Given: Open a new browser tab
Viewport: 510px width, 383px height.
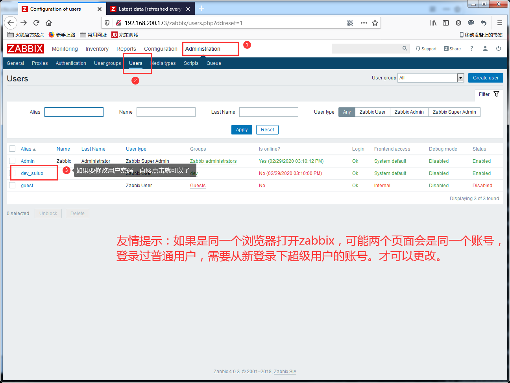Looking at the screenshot, I should coord(201,8).
